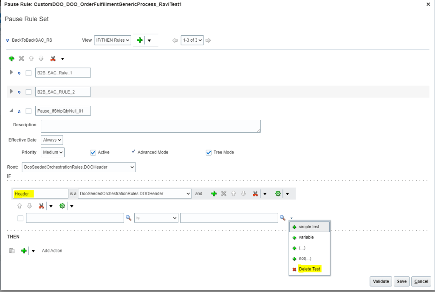This screenshot has height=292, width=435.
Task: Click green plus Add Action icon
Action: click(24, 251)
